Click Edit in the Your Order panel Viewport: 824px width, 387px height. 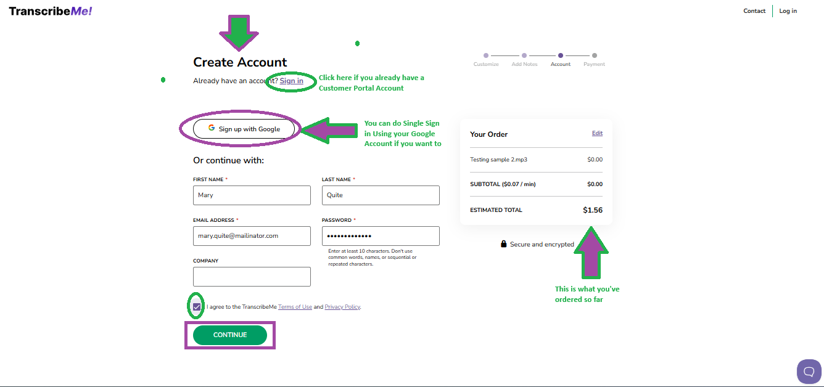pyautogui.click(x=596, y=133)
